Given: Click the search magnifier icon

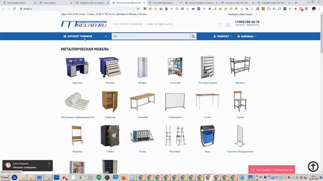Looking at the screenshot, I should 193,36.
